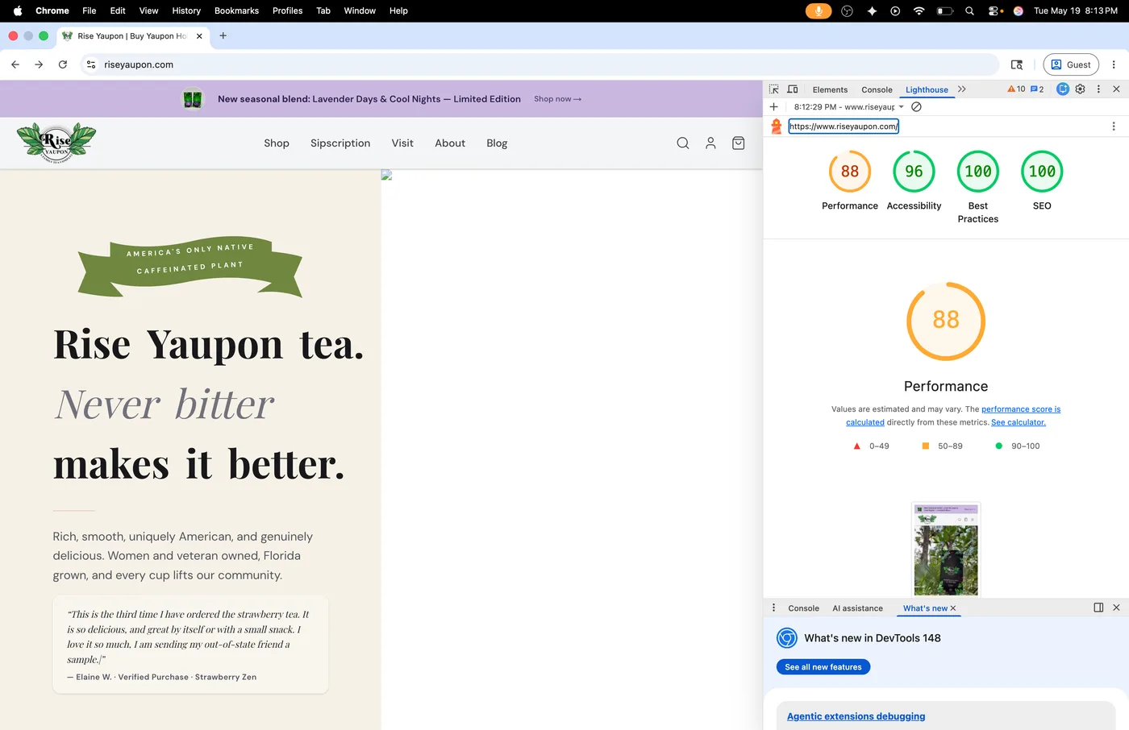Toggle drawer expand layout icon
The height and width of the screenshot is (730, 1129).
(1098, 608)
